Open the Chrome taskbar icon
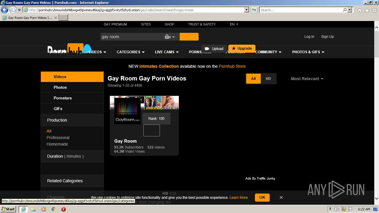 pos(53,209)
